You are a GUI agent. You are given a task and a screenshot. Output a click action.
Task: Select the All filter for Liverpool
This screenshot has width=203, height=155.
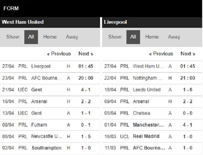(133, 37)
